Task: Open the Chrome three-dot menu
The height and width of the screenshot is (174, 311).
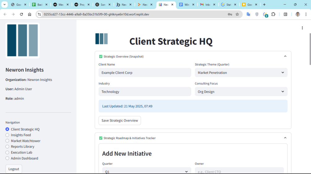Action: (x=306, y=14)
